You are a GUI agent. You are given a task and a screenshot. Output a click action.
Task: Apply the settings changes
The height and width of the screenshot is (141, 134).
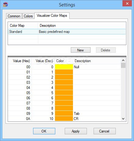[x=76, y=131]
